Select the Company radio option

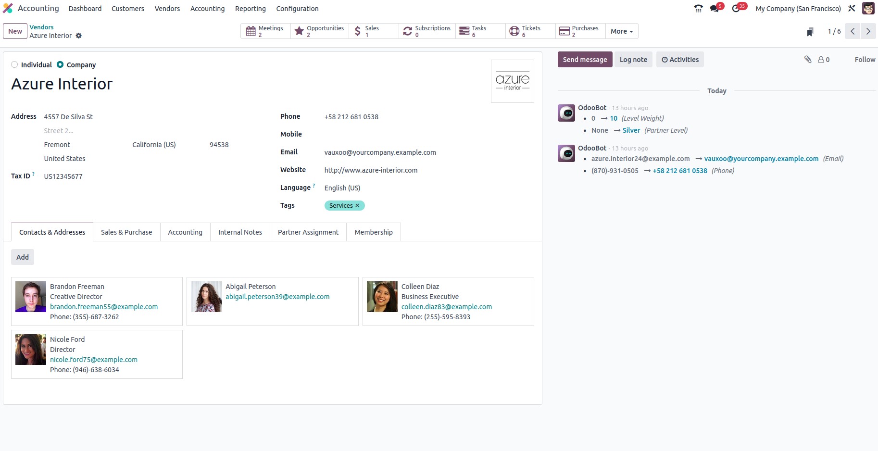pyautogui.click(x=60, y=65)
